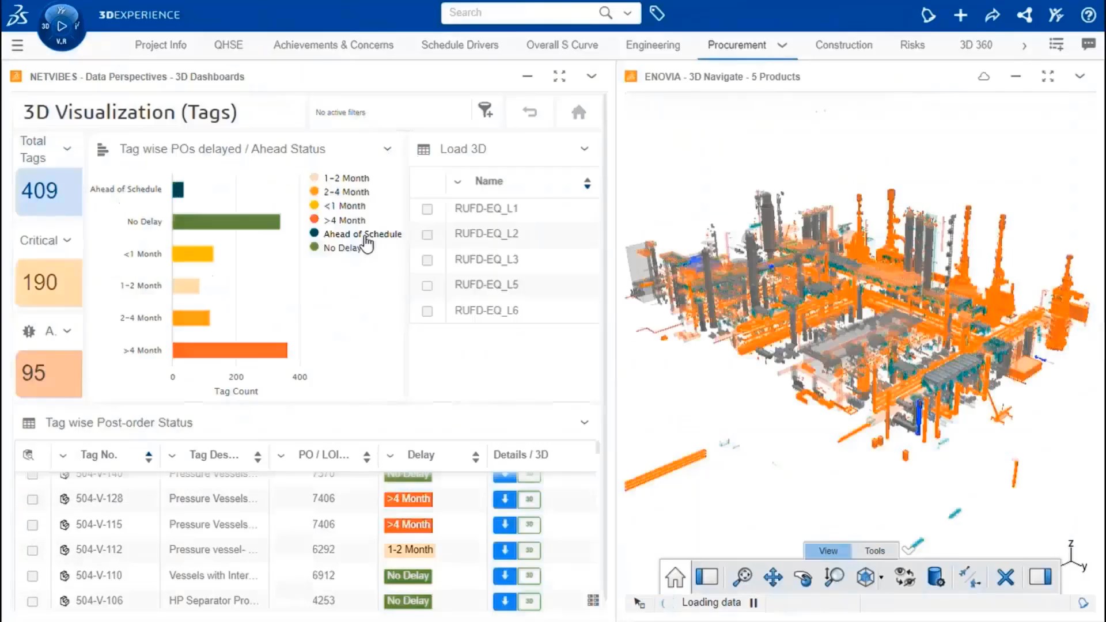Expand the Total Tags dropdown panel
This screenshot has height=622, width=1106.
67,149
